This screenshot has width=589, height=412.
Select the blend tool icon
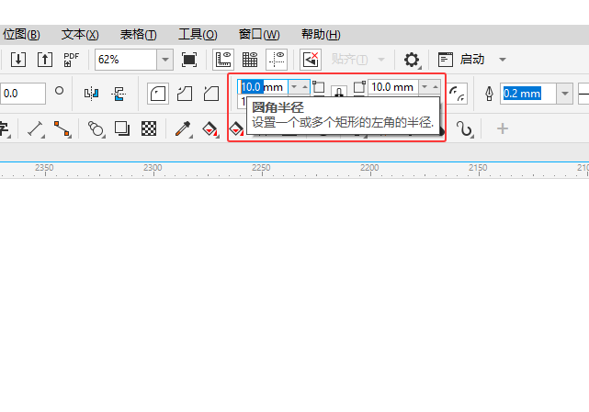coord(96,128)
